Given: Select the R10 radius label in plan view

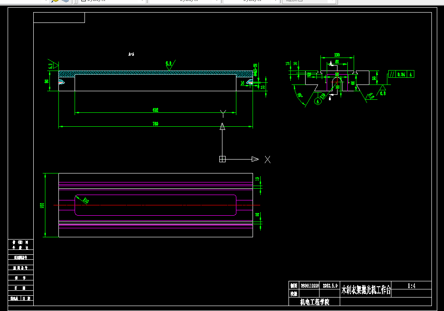Looking at the screenshot, I should [x=86, y=200].
